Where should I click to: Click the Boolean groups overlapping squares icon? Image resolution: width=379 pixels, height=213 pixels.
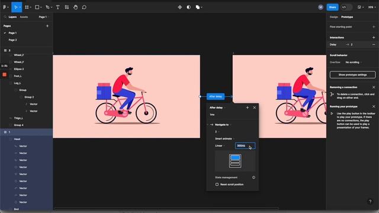point(198,7)
